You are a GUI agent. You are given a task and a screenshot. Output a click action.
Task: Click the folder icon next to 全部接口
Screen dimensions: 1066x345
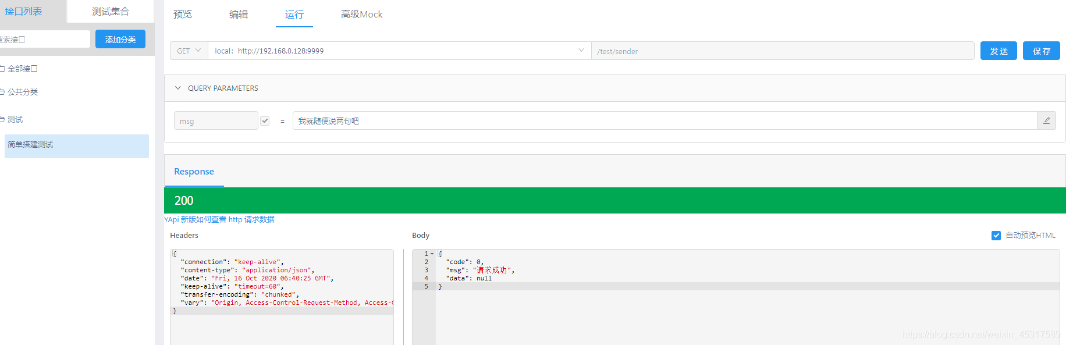[2, 69]
